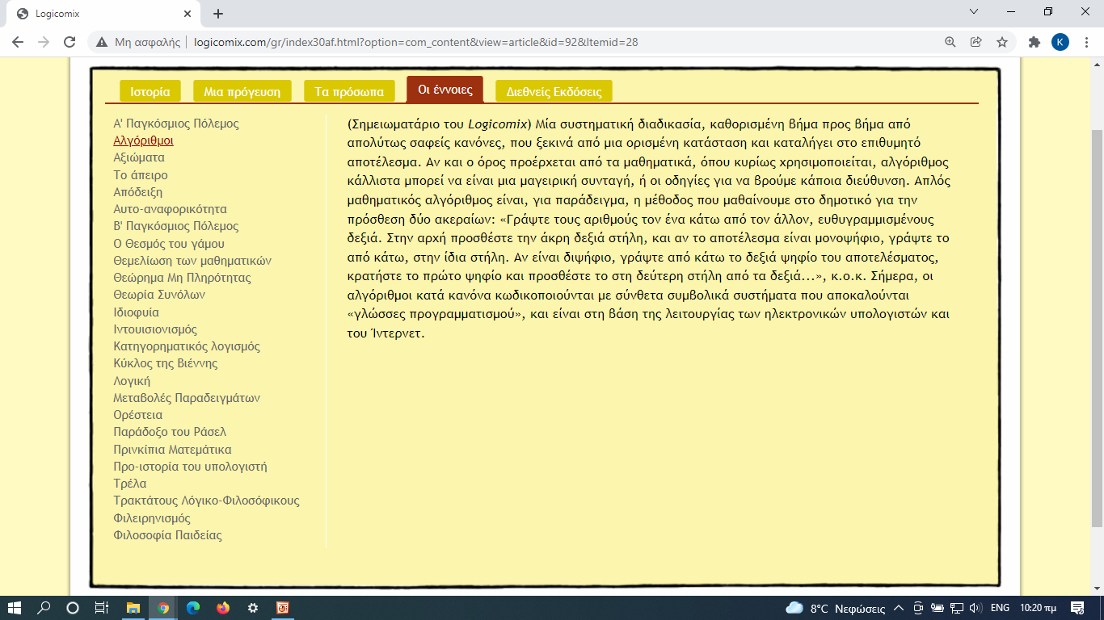Open Settings gear on the taskbar
The width and height of the screenshot is (1104, 620).
253,608
